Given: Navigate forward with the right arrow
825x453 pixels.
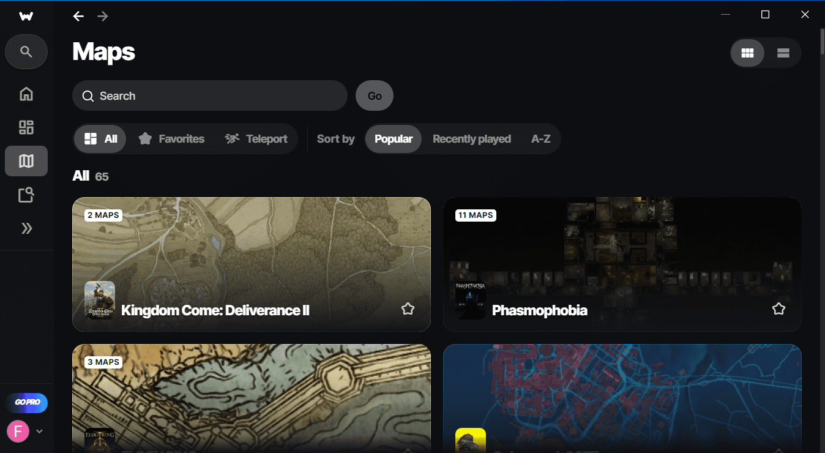Looking at the screenshot, I should pyautogui.click(x=103, y=16).
